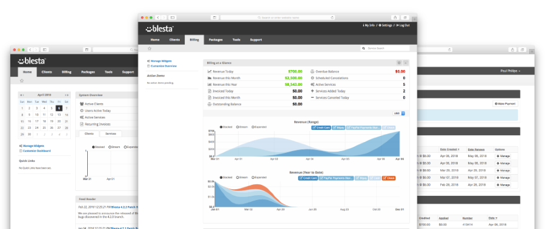Viewport: 545px width, 229px height.
Task: Toggle PayPal Payments series in Year to Date chart
Action: coord(336,178)
